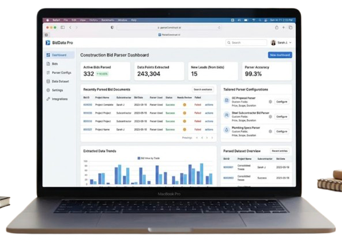The height and width of the screenshot is (243, 342).
Task: Click the Search actions button
Action: click(203, 89)
